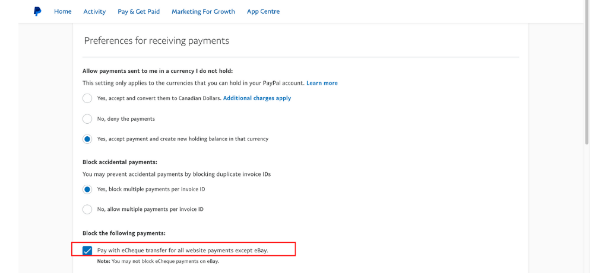Click 'No, allow multiple payments per invoice ID' text
This screenshot has height=273, width=608.
[x=150, y=210]
